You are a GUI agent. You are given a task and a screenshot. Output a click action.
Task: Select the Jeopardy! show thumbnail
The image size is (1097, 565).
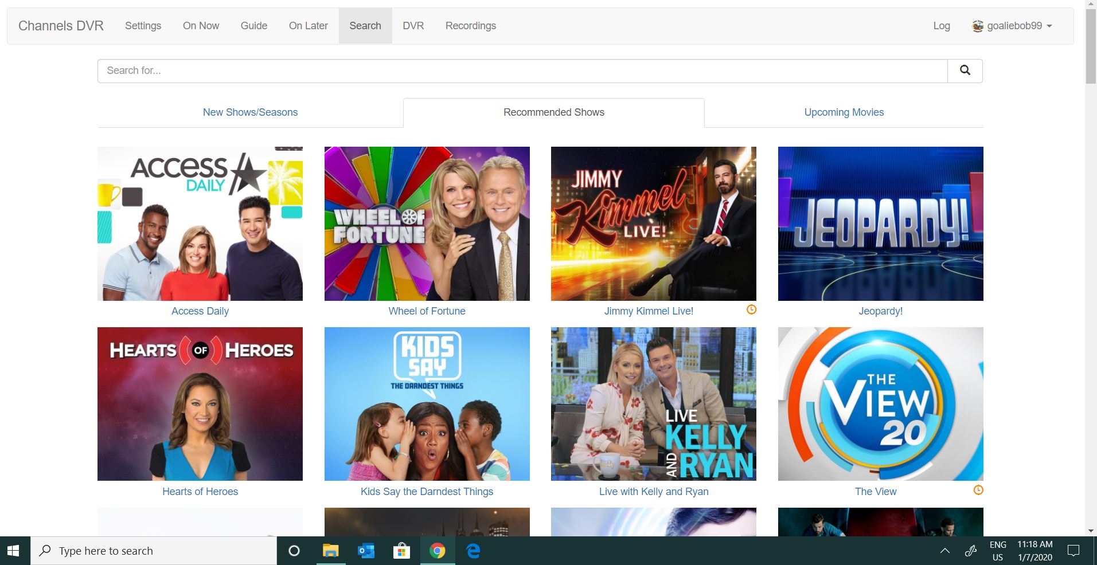880,223
